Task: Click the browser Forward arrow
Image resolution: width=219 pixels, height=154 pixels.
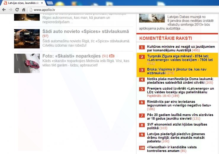Action: [11, 9]
